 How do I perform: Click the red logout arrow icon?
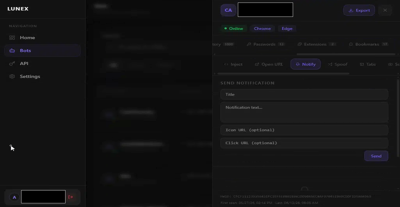(71, 197)
